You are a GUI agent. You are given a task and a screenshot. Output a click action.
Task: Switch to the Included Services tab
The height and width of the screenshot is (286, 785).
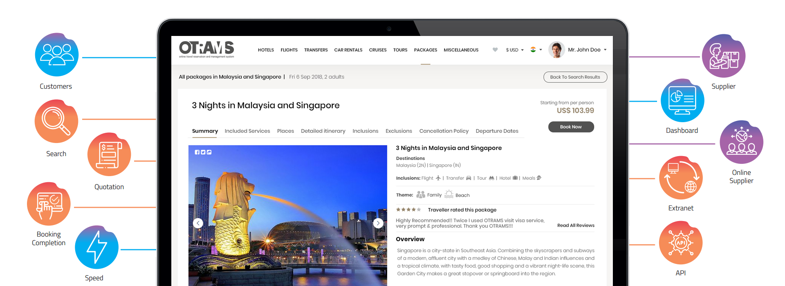click(247, 131)
